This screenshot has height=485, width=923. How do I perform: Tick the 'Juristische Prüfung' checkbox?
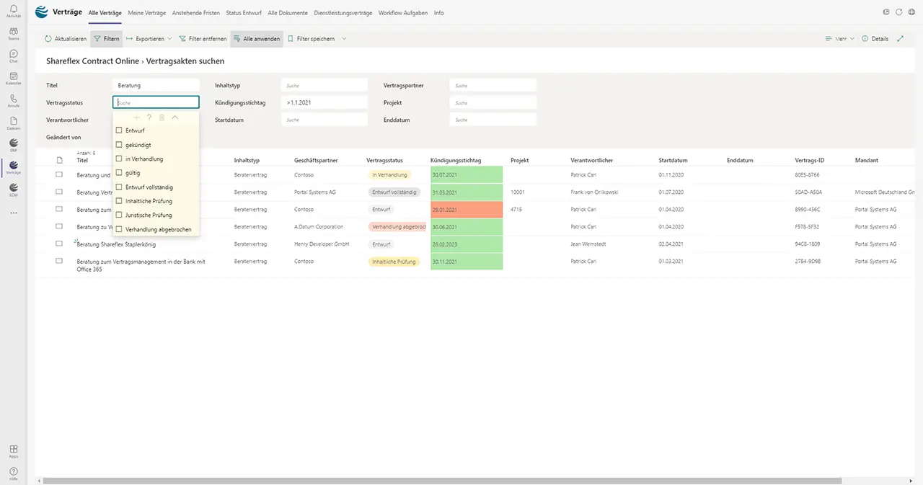click(x=119, y=215)
